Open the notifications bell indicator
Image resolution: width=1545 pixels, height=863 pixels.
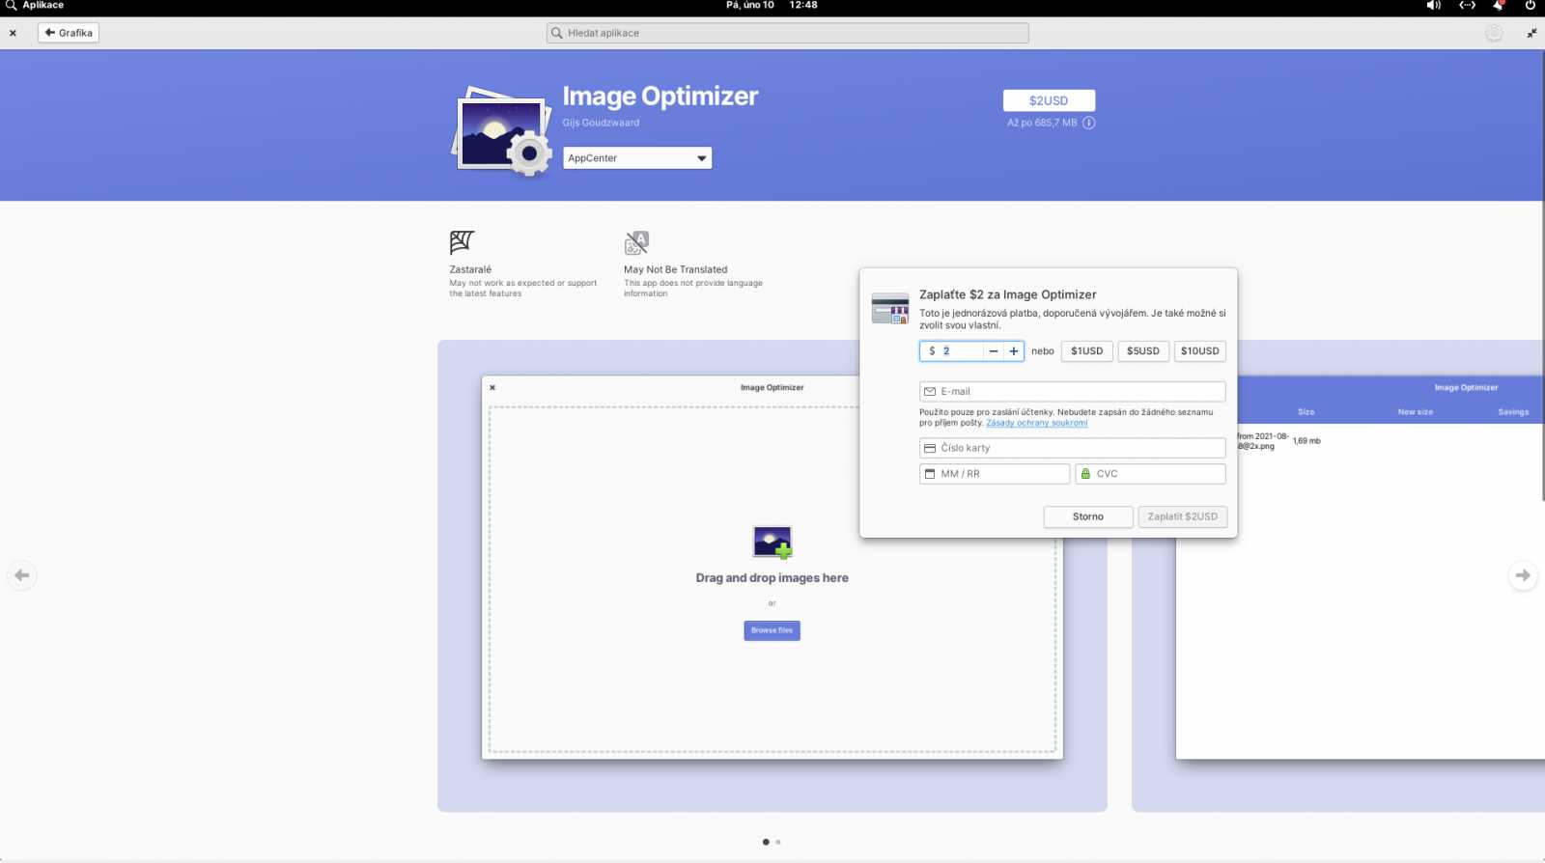click(x=1499, y=6)
